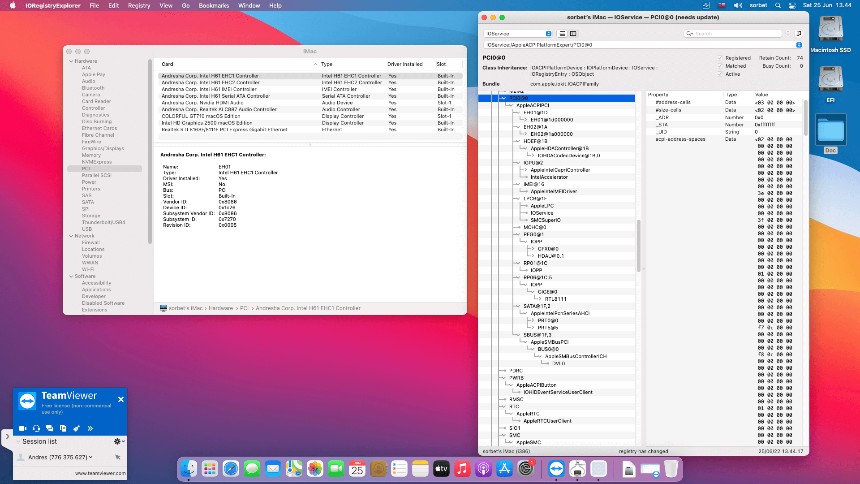Viewport: 860px width, 484px height.
Task: Launch Safari from the Dock
Action: pyautogui.click(x=231, y=469)
